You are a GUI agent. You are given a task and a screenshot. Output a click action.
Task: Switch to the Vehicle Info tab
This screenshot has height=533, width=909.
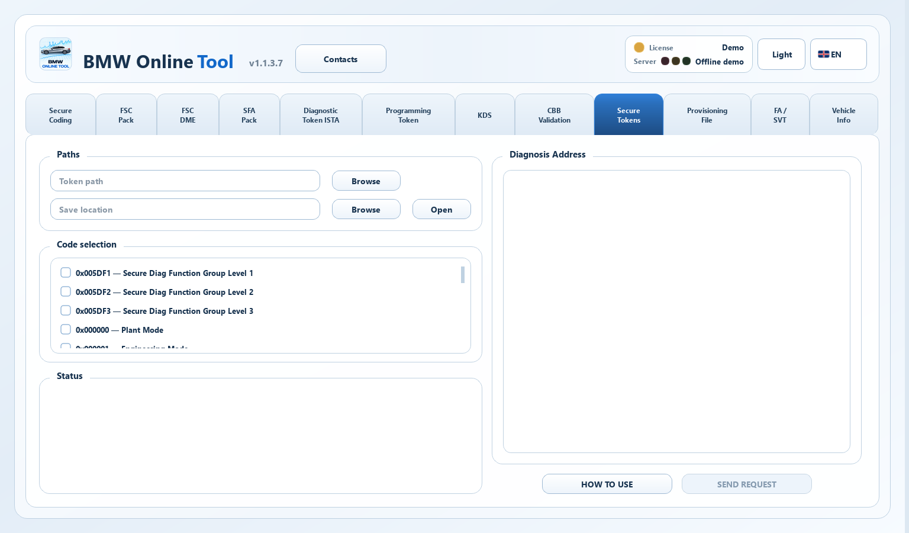tap(843, 115)
